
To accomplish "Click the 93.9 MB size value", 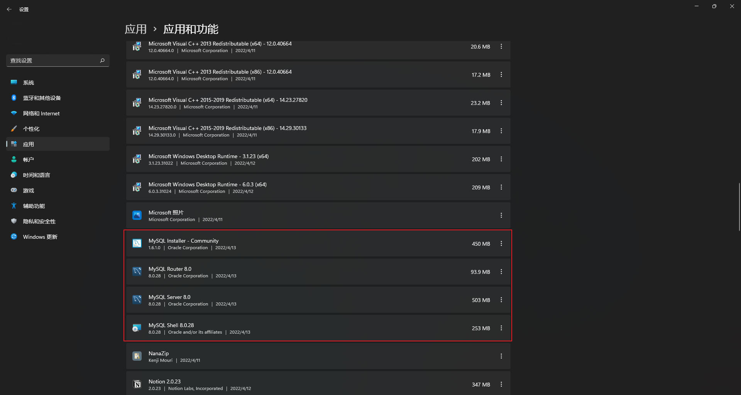I will [480, 272].
